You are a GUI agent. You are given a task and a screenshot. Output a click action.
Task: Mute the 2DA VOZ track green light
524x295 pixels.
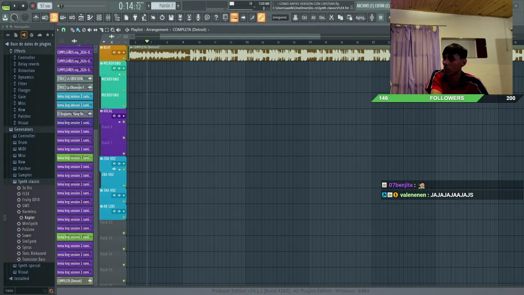(124, 169)
